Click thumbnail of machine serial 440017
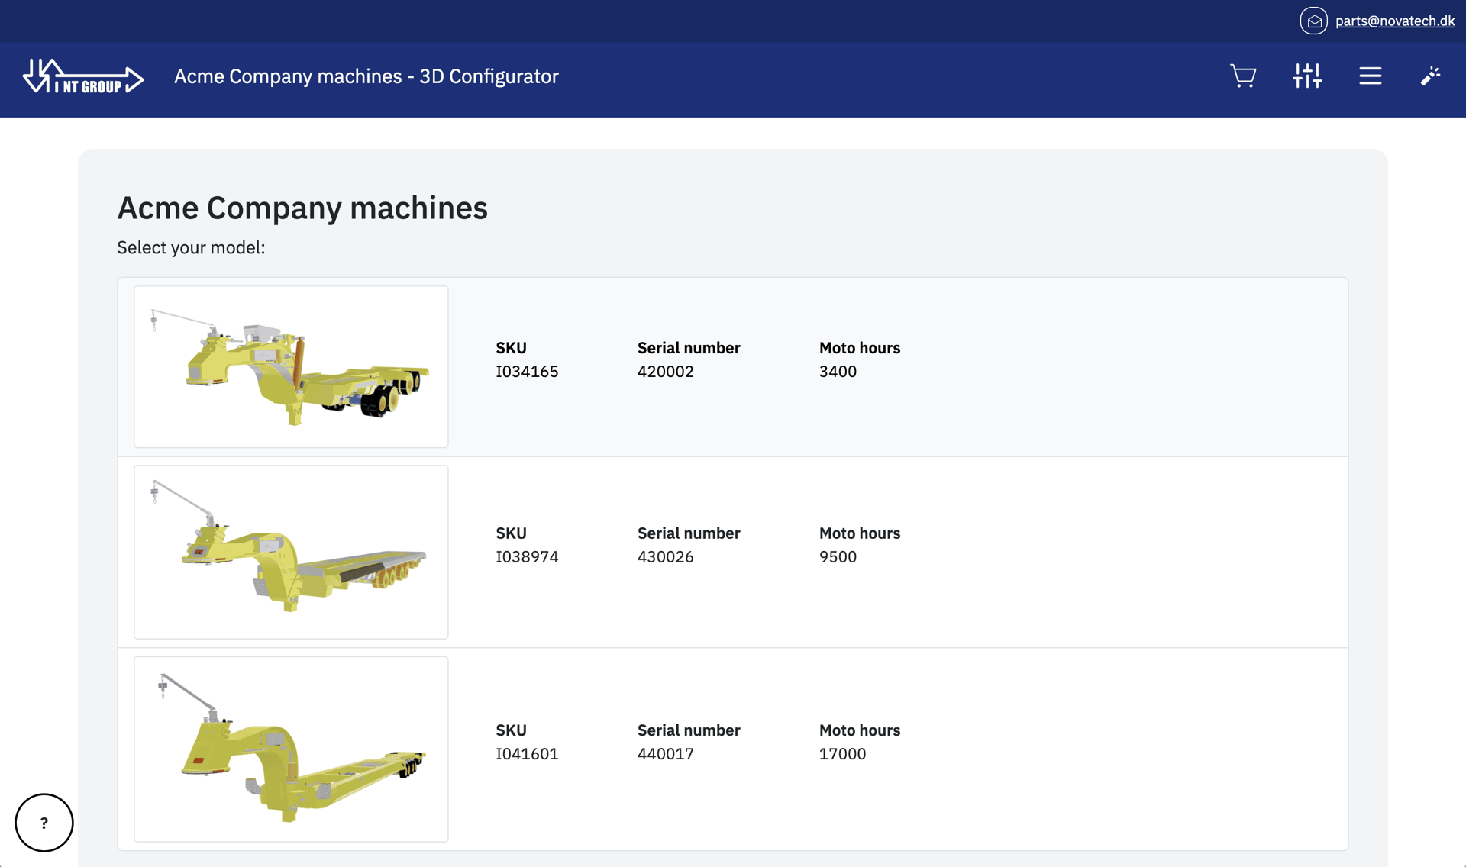 (x=291, y=749)
